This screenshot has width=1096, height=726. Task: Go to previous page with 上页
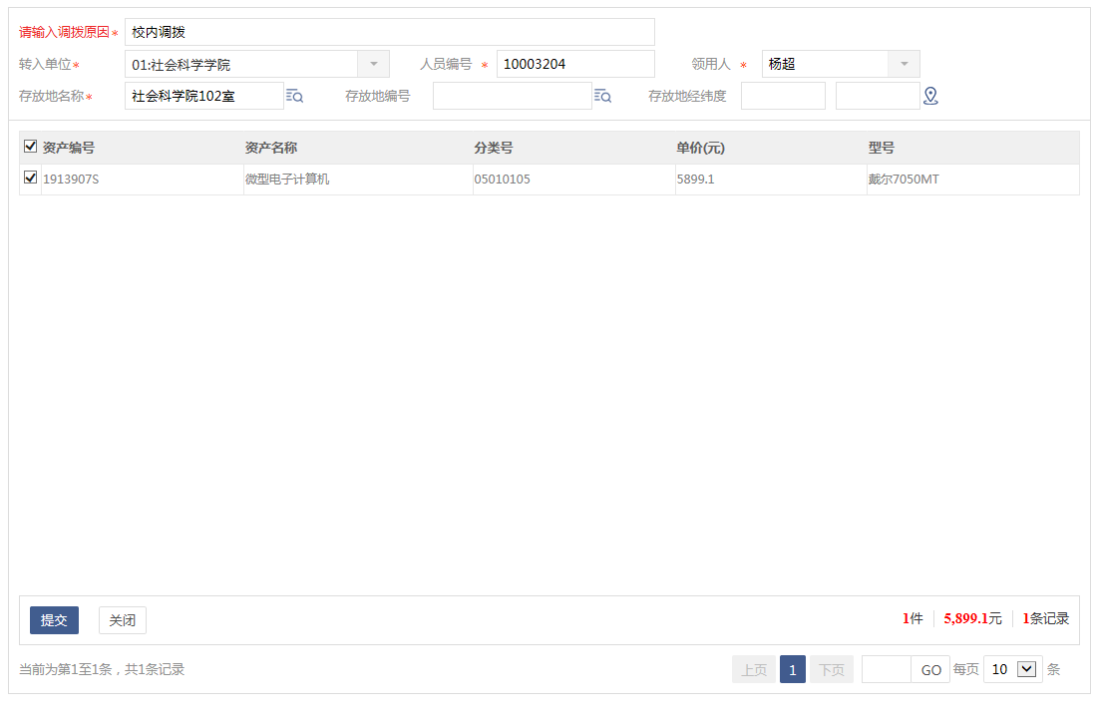(754, 669)
